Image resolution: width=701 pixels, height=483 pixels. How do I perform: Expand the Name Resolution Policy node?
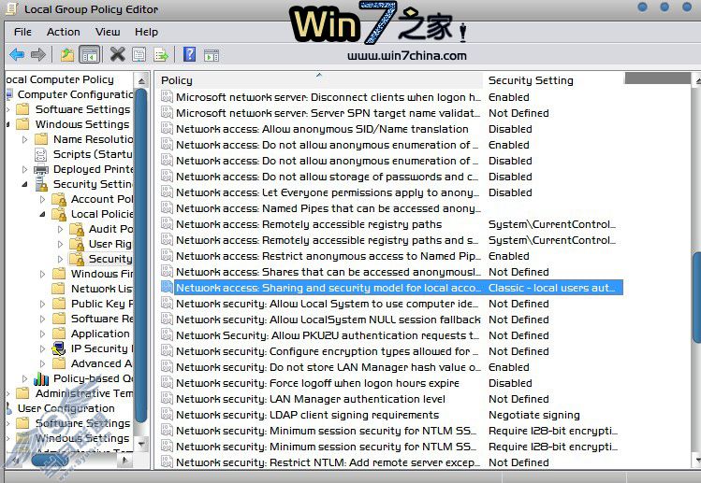[x=25, y=139]
